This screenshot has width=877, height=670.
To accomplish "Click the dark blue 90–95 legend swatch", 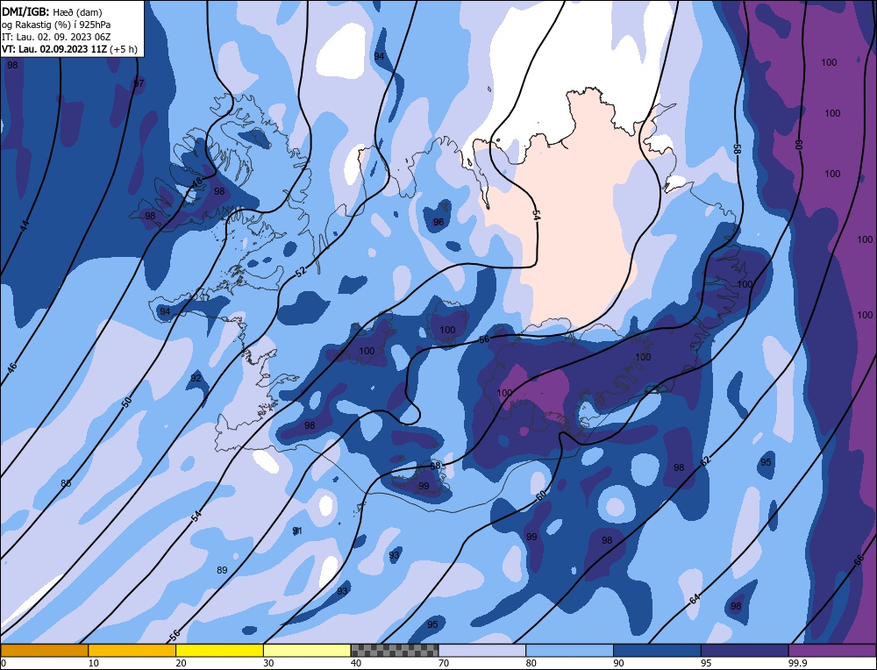I will (x=657, y=650).
